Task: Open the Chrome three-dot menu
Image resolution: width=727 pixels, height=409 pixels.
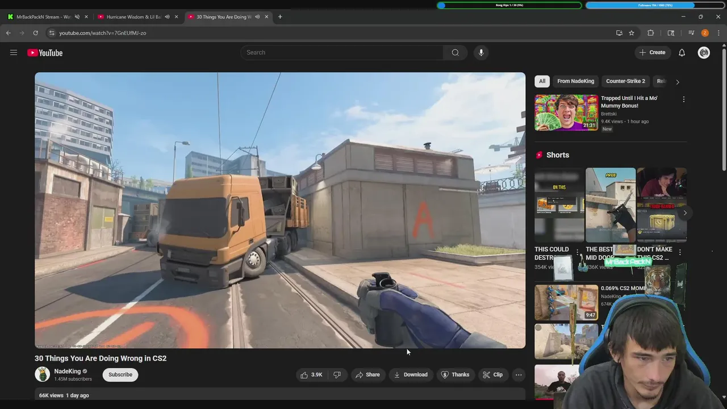Action: point(718,33)
